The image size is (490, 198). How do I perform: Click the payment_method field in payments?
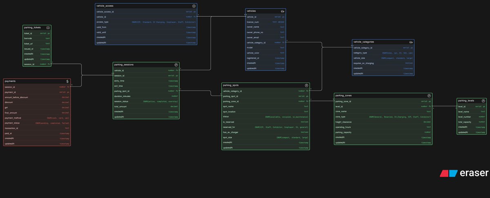pos(37,118)
